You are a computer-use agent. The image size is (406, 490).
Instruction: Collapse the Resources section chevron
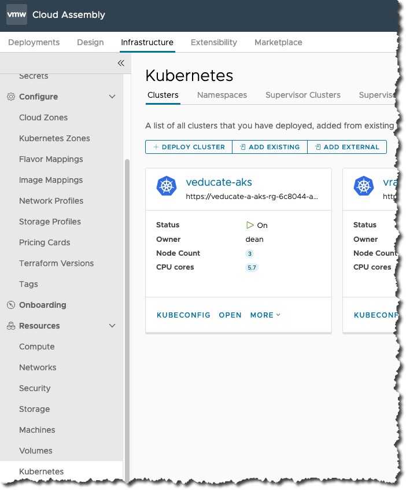pos(112,326)
